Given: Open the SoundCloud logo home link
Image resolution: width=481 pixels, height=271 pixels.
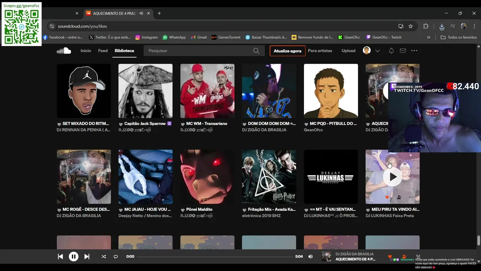Looking at the screenshot, I should click(64, 50).
